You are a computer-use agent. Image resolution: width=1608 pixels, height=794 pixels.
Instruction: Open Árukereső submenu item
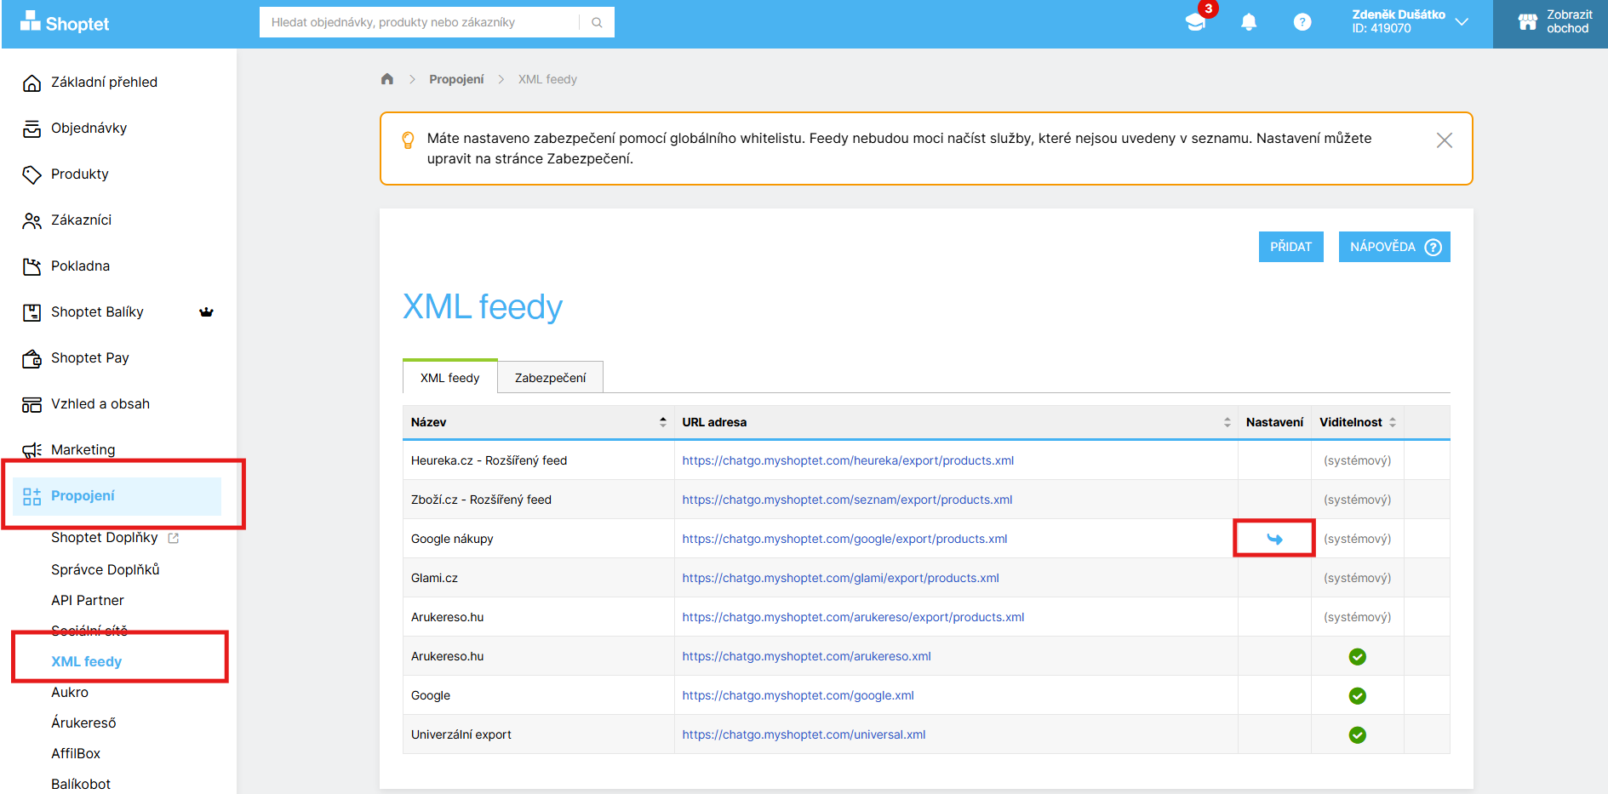[83, 723]
